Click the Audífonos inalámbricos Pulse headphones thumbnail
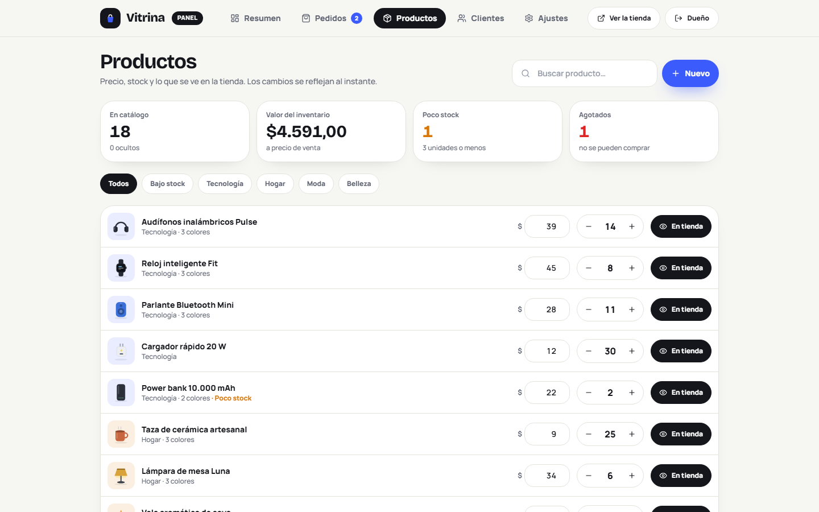This screenshot has height=512, width=819. (x=121, y=226)
